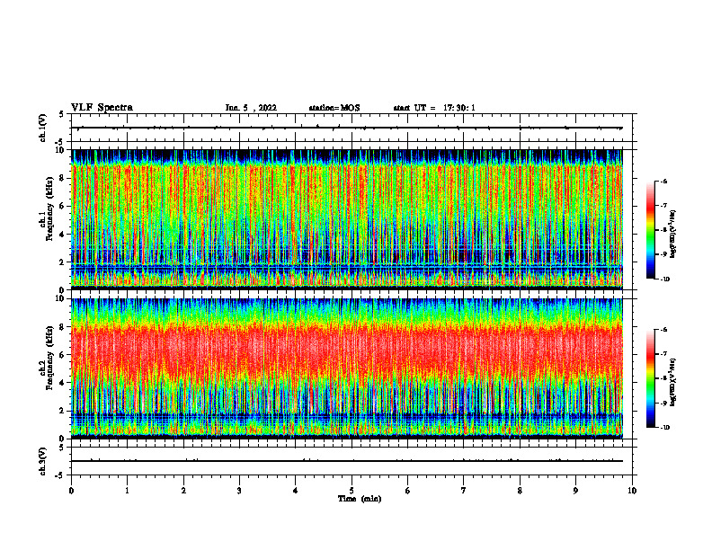
Task: Click the "VLF Spectra" plot title
Action: pos(102,108)
